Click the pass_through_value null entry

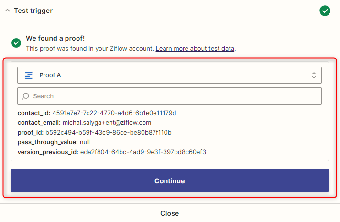(x=85, y=142)
